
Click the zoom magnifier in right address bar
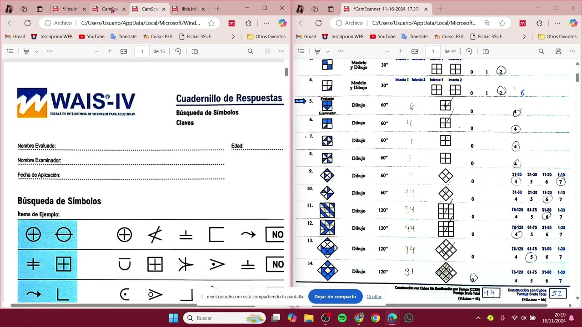click(487, 23)
